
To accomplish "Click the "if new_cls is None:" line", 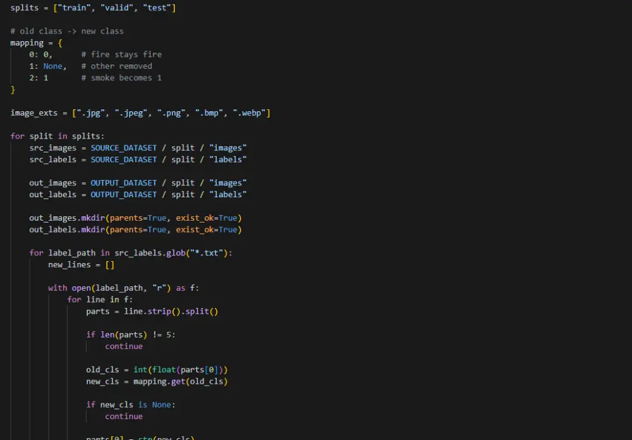I will (131, 405).
